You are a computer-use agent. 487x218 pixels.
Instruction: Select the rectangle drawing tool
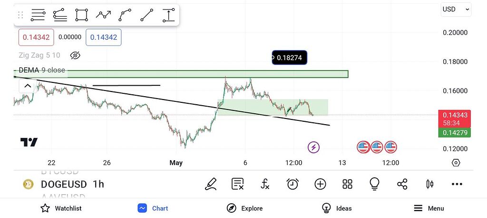(82, 15)
